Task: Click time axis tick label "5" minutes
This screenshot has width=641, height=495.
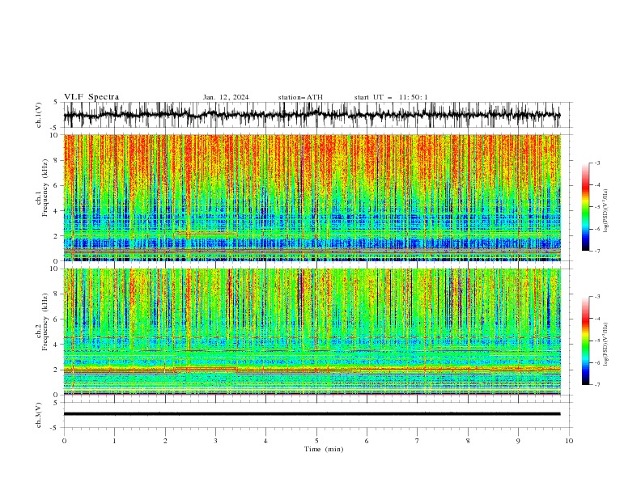Action: pyautogui.click(x=316, y=441)
